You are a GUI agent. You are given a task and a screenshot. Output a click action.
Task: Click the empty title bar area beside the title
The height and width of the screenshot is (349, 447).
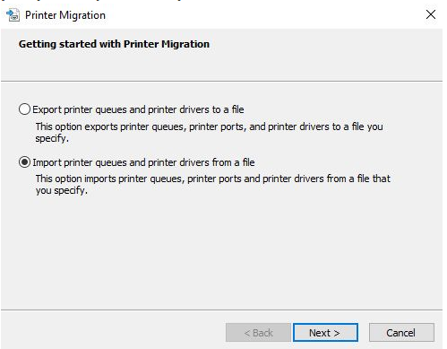[262, 15]
